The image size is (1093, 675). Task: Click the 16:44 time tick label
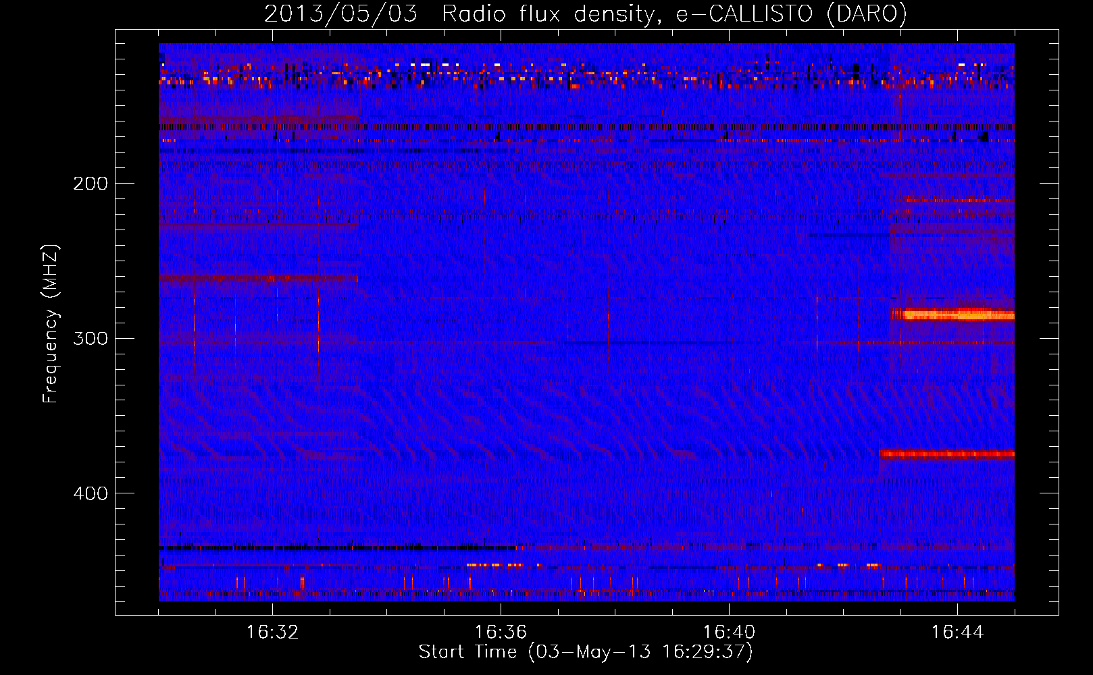(957, 632)
